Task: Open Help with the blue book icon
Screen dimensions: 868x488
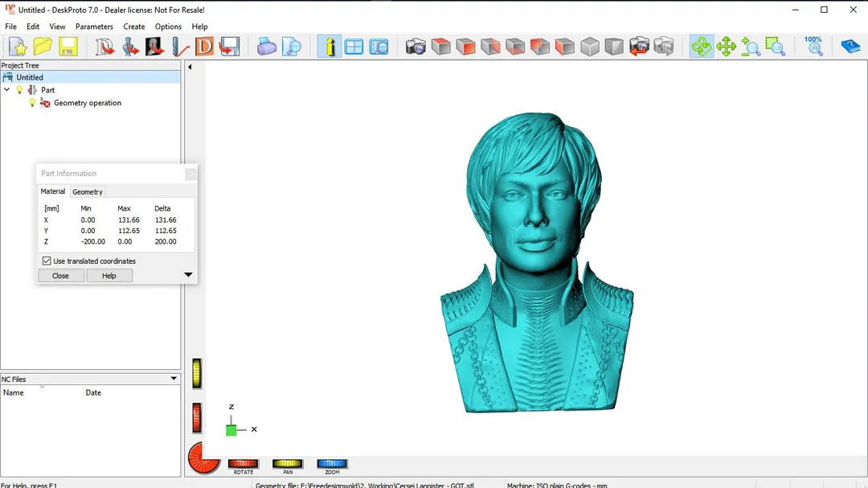Action: pos(850,47)
